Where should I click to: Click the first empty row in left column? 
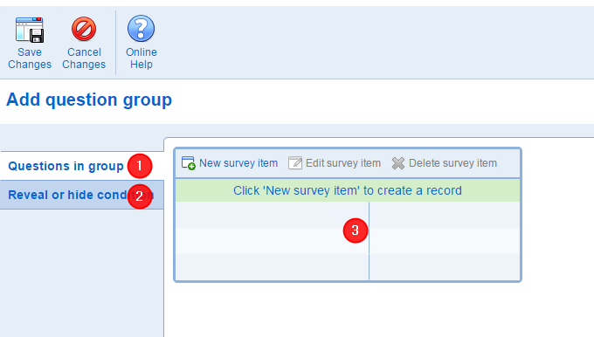tap(272, 215)
